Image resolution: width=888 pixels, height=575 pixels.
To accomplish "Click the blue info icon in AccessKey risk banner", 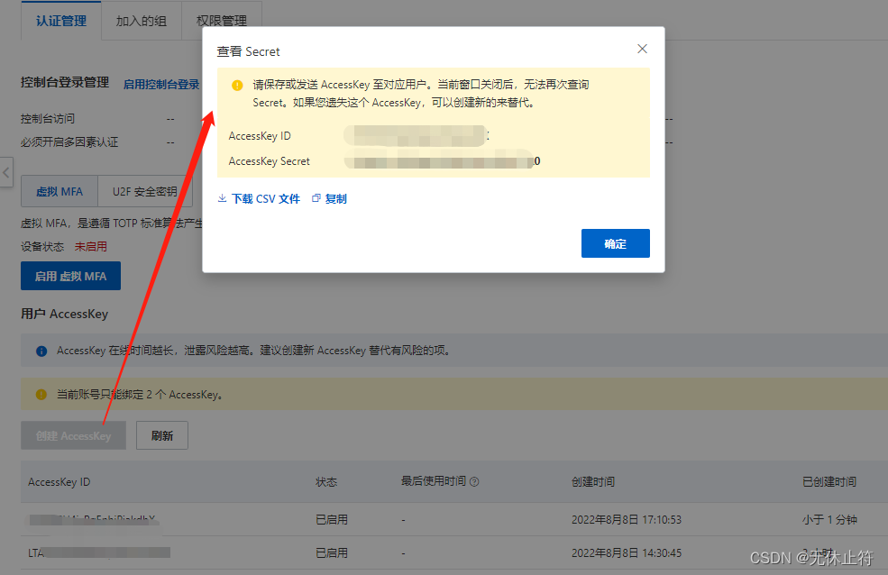I will click(x=41, y=351).
